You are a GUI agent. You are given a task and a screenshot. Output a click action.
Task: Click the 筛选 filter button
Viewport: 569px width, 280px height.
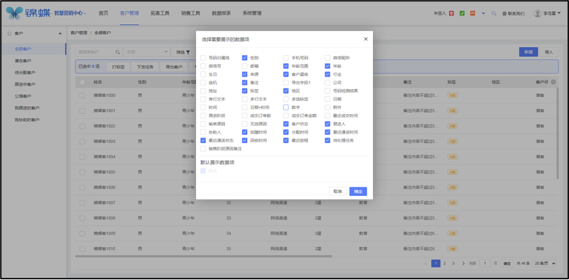(x=184, y=52)
